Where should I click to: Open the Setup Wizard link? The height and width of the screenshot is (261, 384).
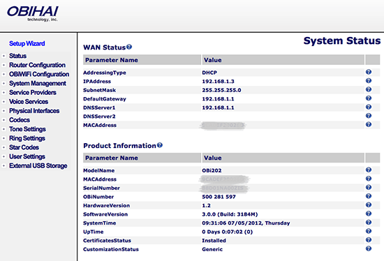click(x=27, y=43)
